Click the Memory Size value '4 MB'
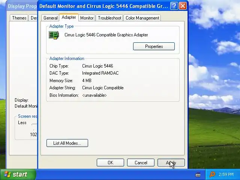 (x=87, y=81)
